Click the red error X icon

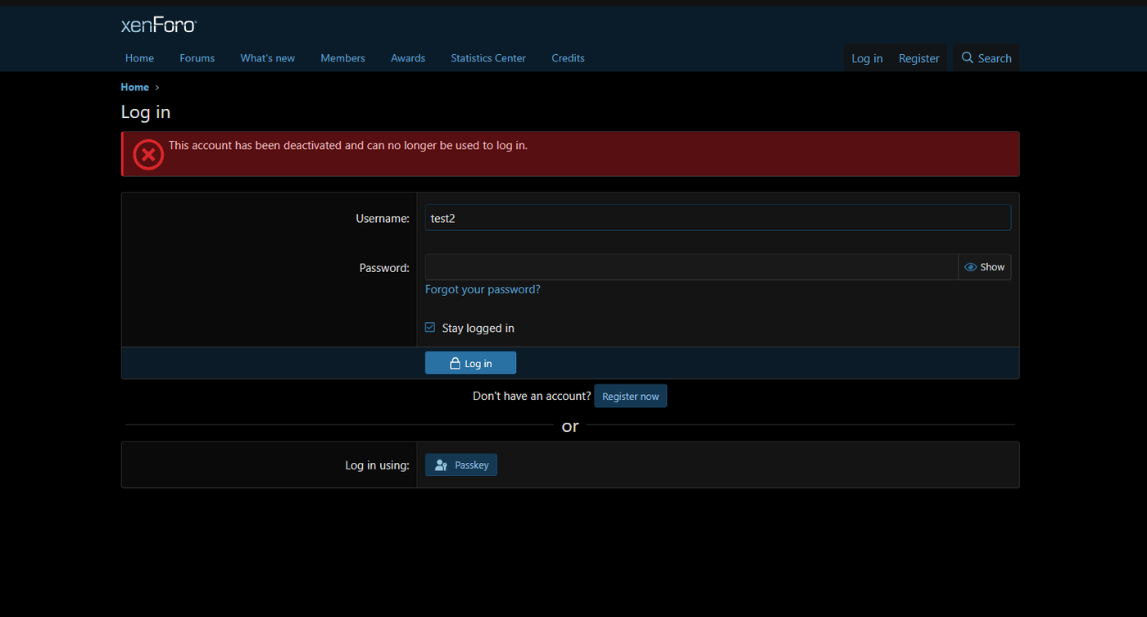coord(148,154)
